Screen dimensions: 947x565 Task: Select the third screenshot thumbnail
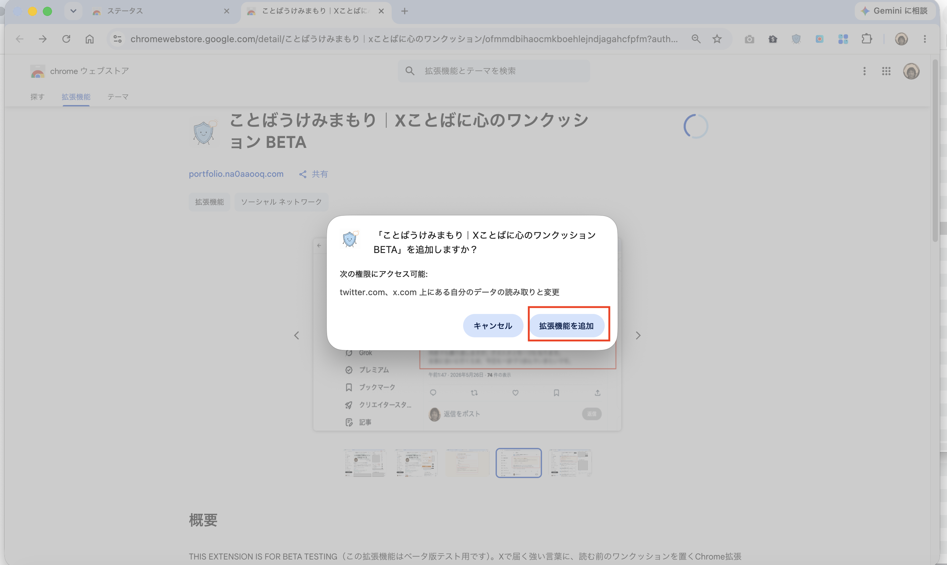click(x=467, y=463)
